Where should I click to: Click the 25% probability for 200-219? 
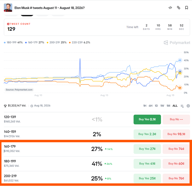coord(97,179)
